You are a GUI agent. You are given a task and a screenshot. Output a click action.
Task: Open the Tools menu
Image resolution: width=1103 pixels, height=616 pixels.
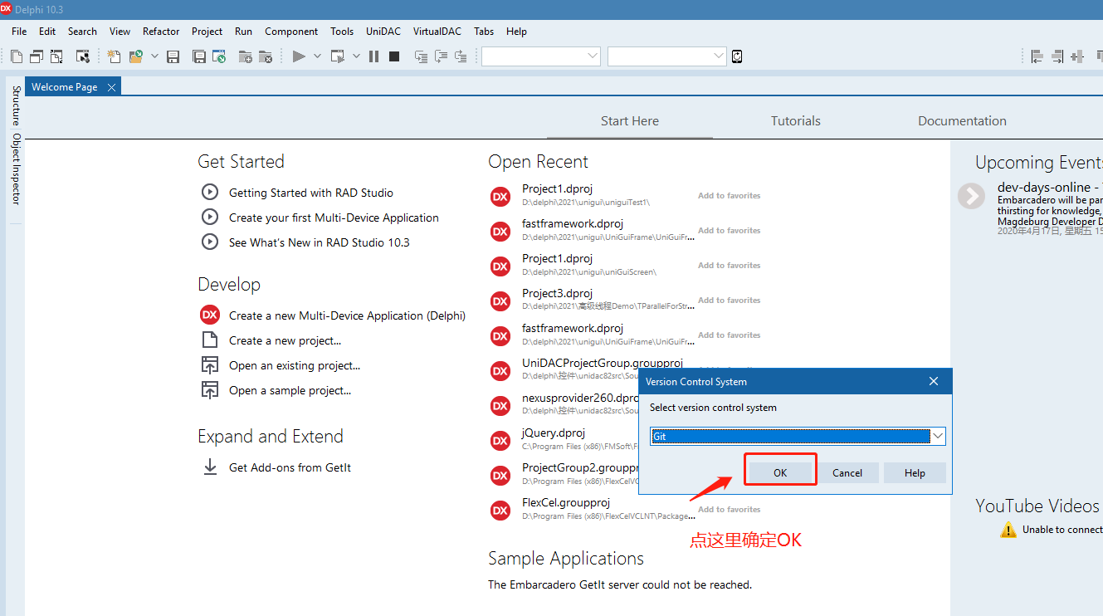[x=342, y=32]
